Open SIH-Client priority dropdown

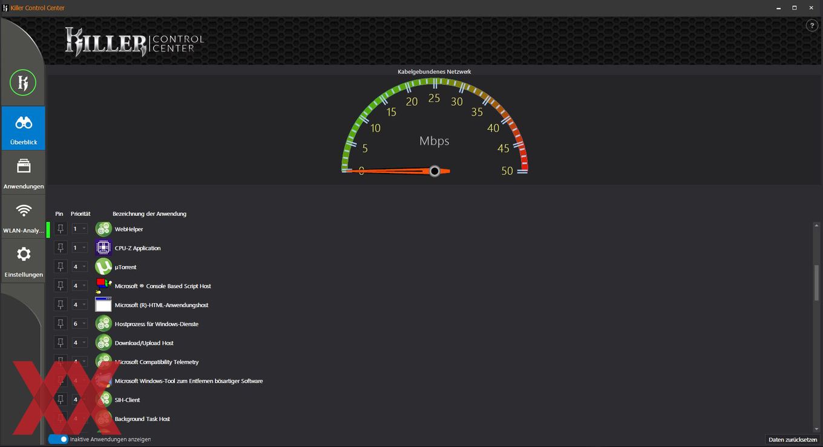coord(79,399)
